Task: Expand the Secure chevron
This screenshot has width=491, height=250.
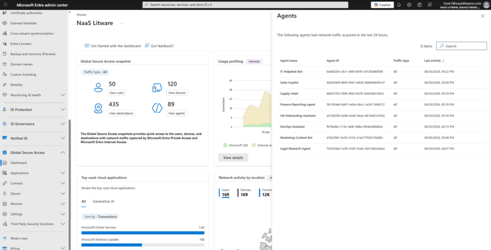Action: tap(63, 194)
